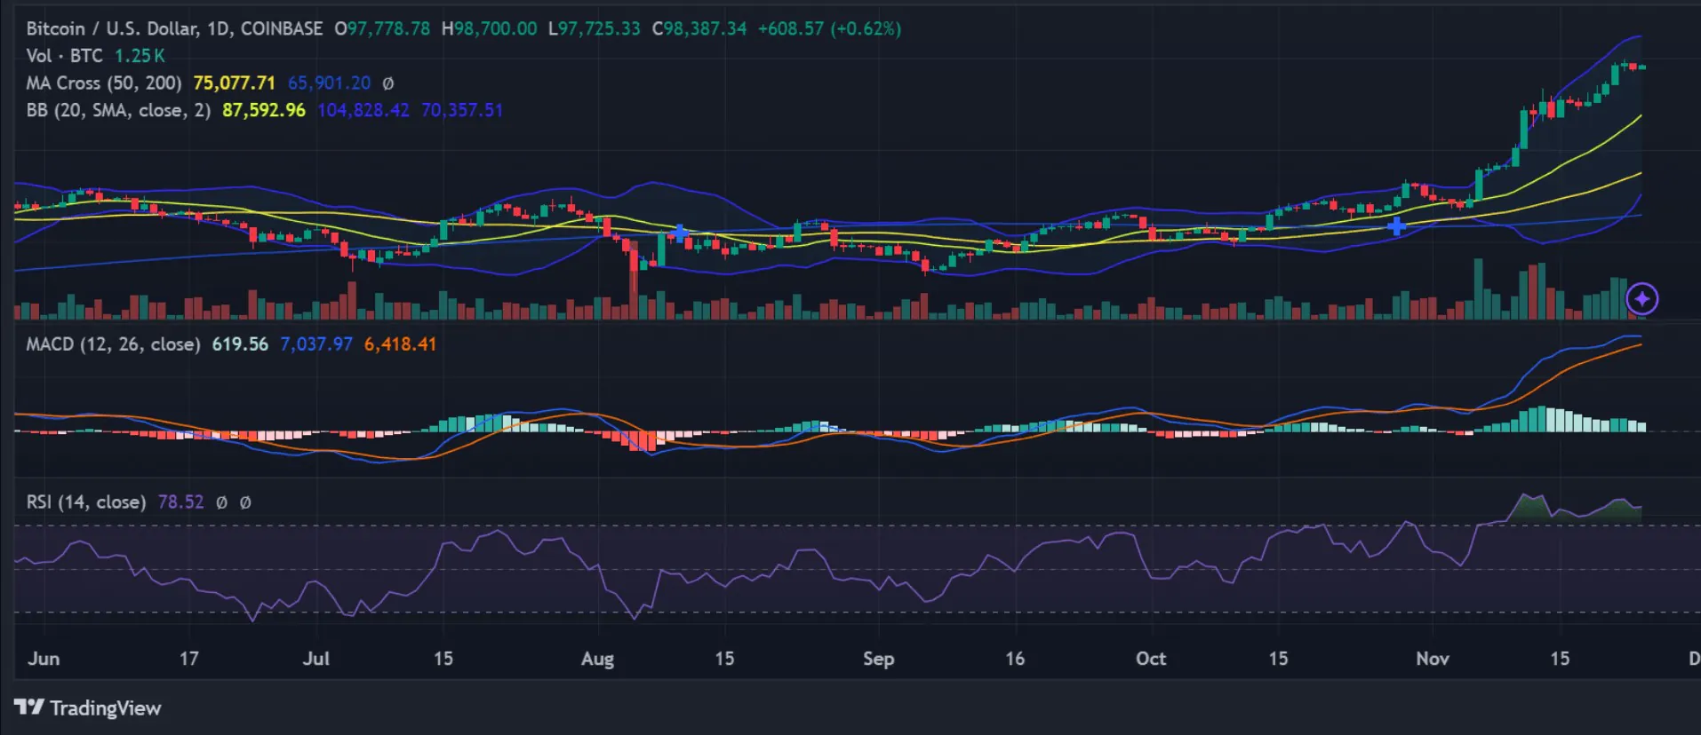
Task: Select the Vol · BTC indicator label
Action: (x=65, y=56)
